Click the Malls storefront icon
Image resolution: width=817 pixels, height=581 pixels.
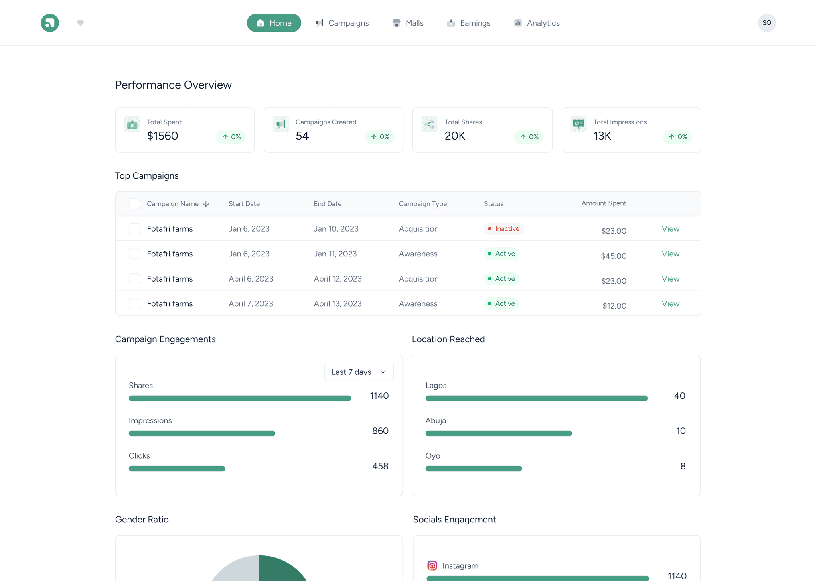pyautogui.click(x=396, y=23)
